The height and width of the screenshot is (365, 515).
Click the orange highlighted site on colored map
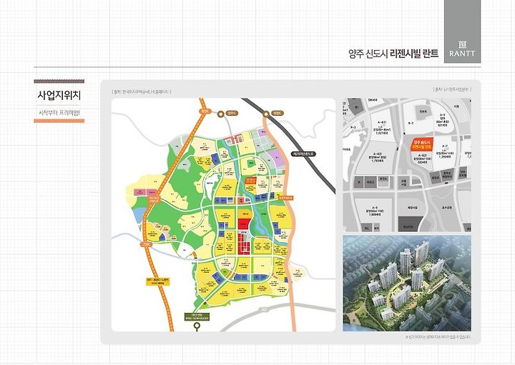click(250, 181)
